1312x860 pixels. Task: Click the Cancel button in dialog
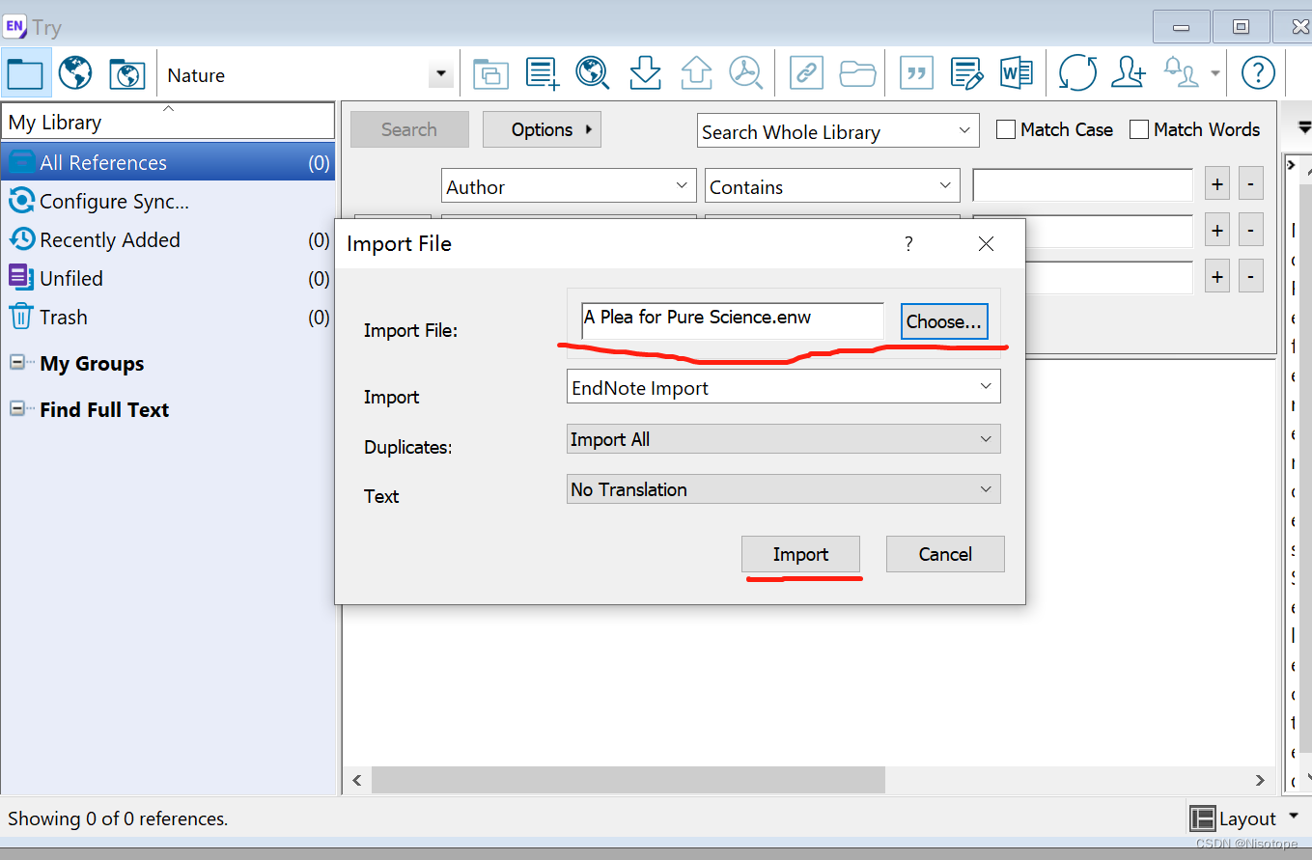tap(945, 554)
